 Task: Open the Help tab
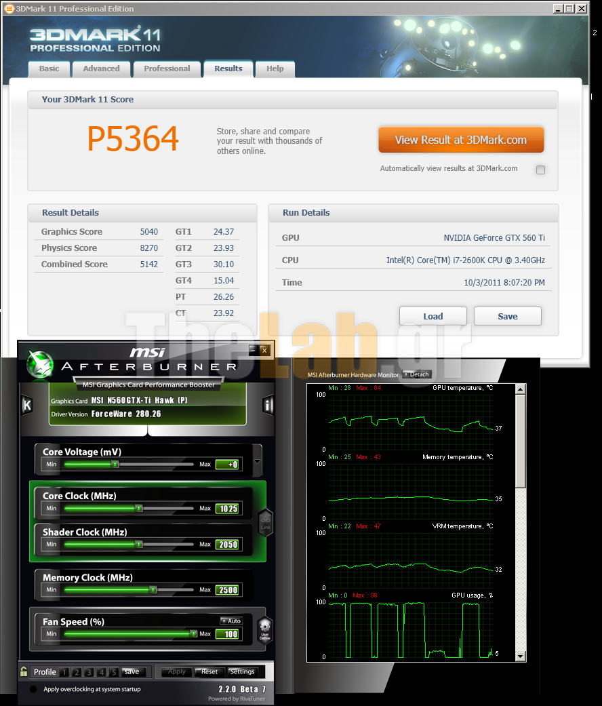tap(275, 69)
